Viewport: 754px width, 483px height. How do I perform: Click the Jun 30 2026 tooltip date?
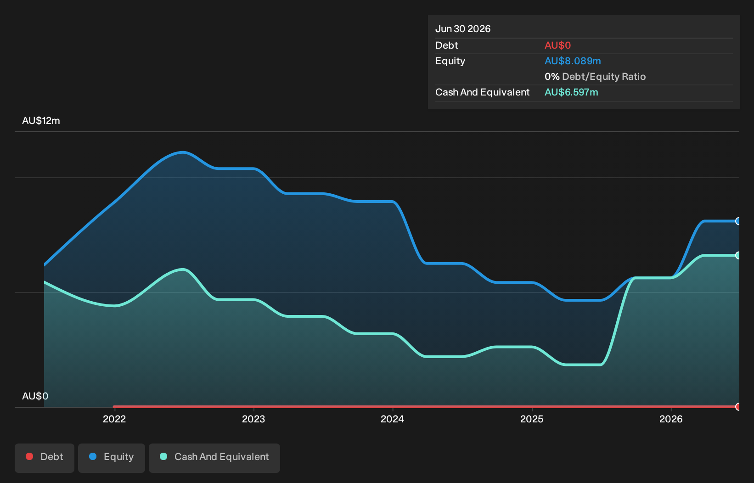coord(463,29)
